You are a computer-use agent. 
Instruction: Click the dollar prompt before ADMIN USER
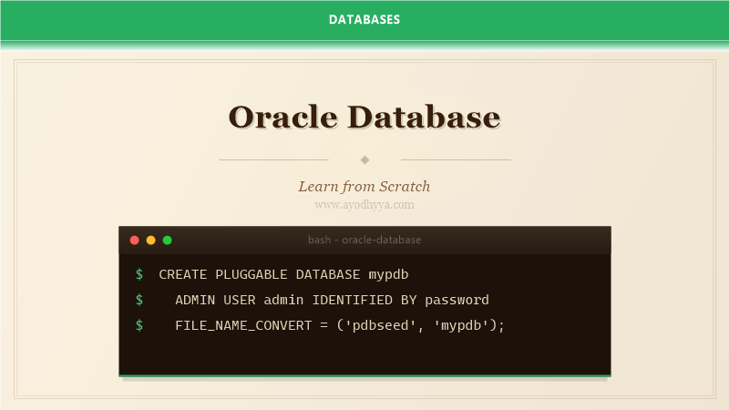[x=139, y=301]
